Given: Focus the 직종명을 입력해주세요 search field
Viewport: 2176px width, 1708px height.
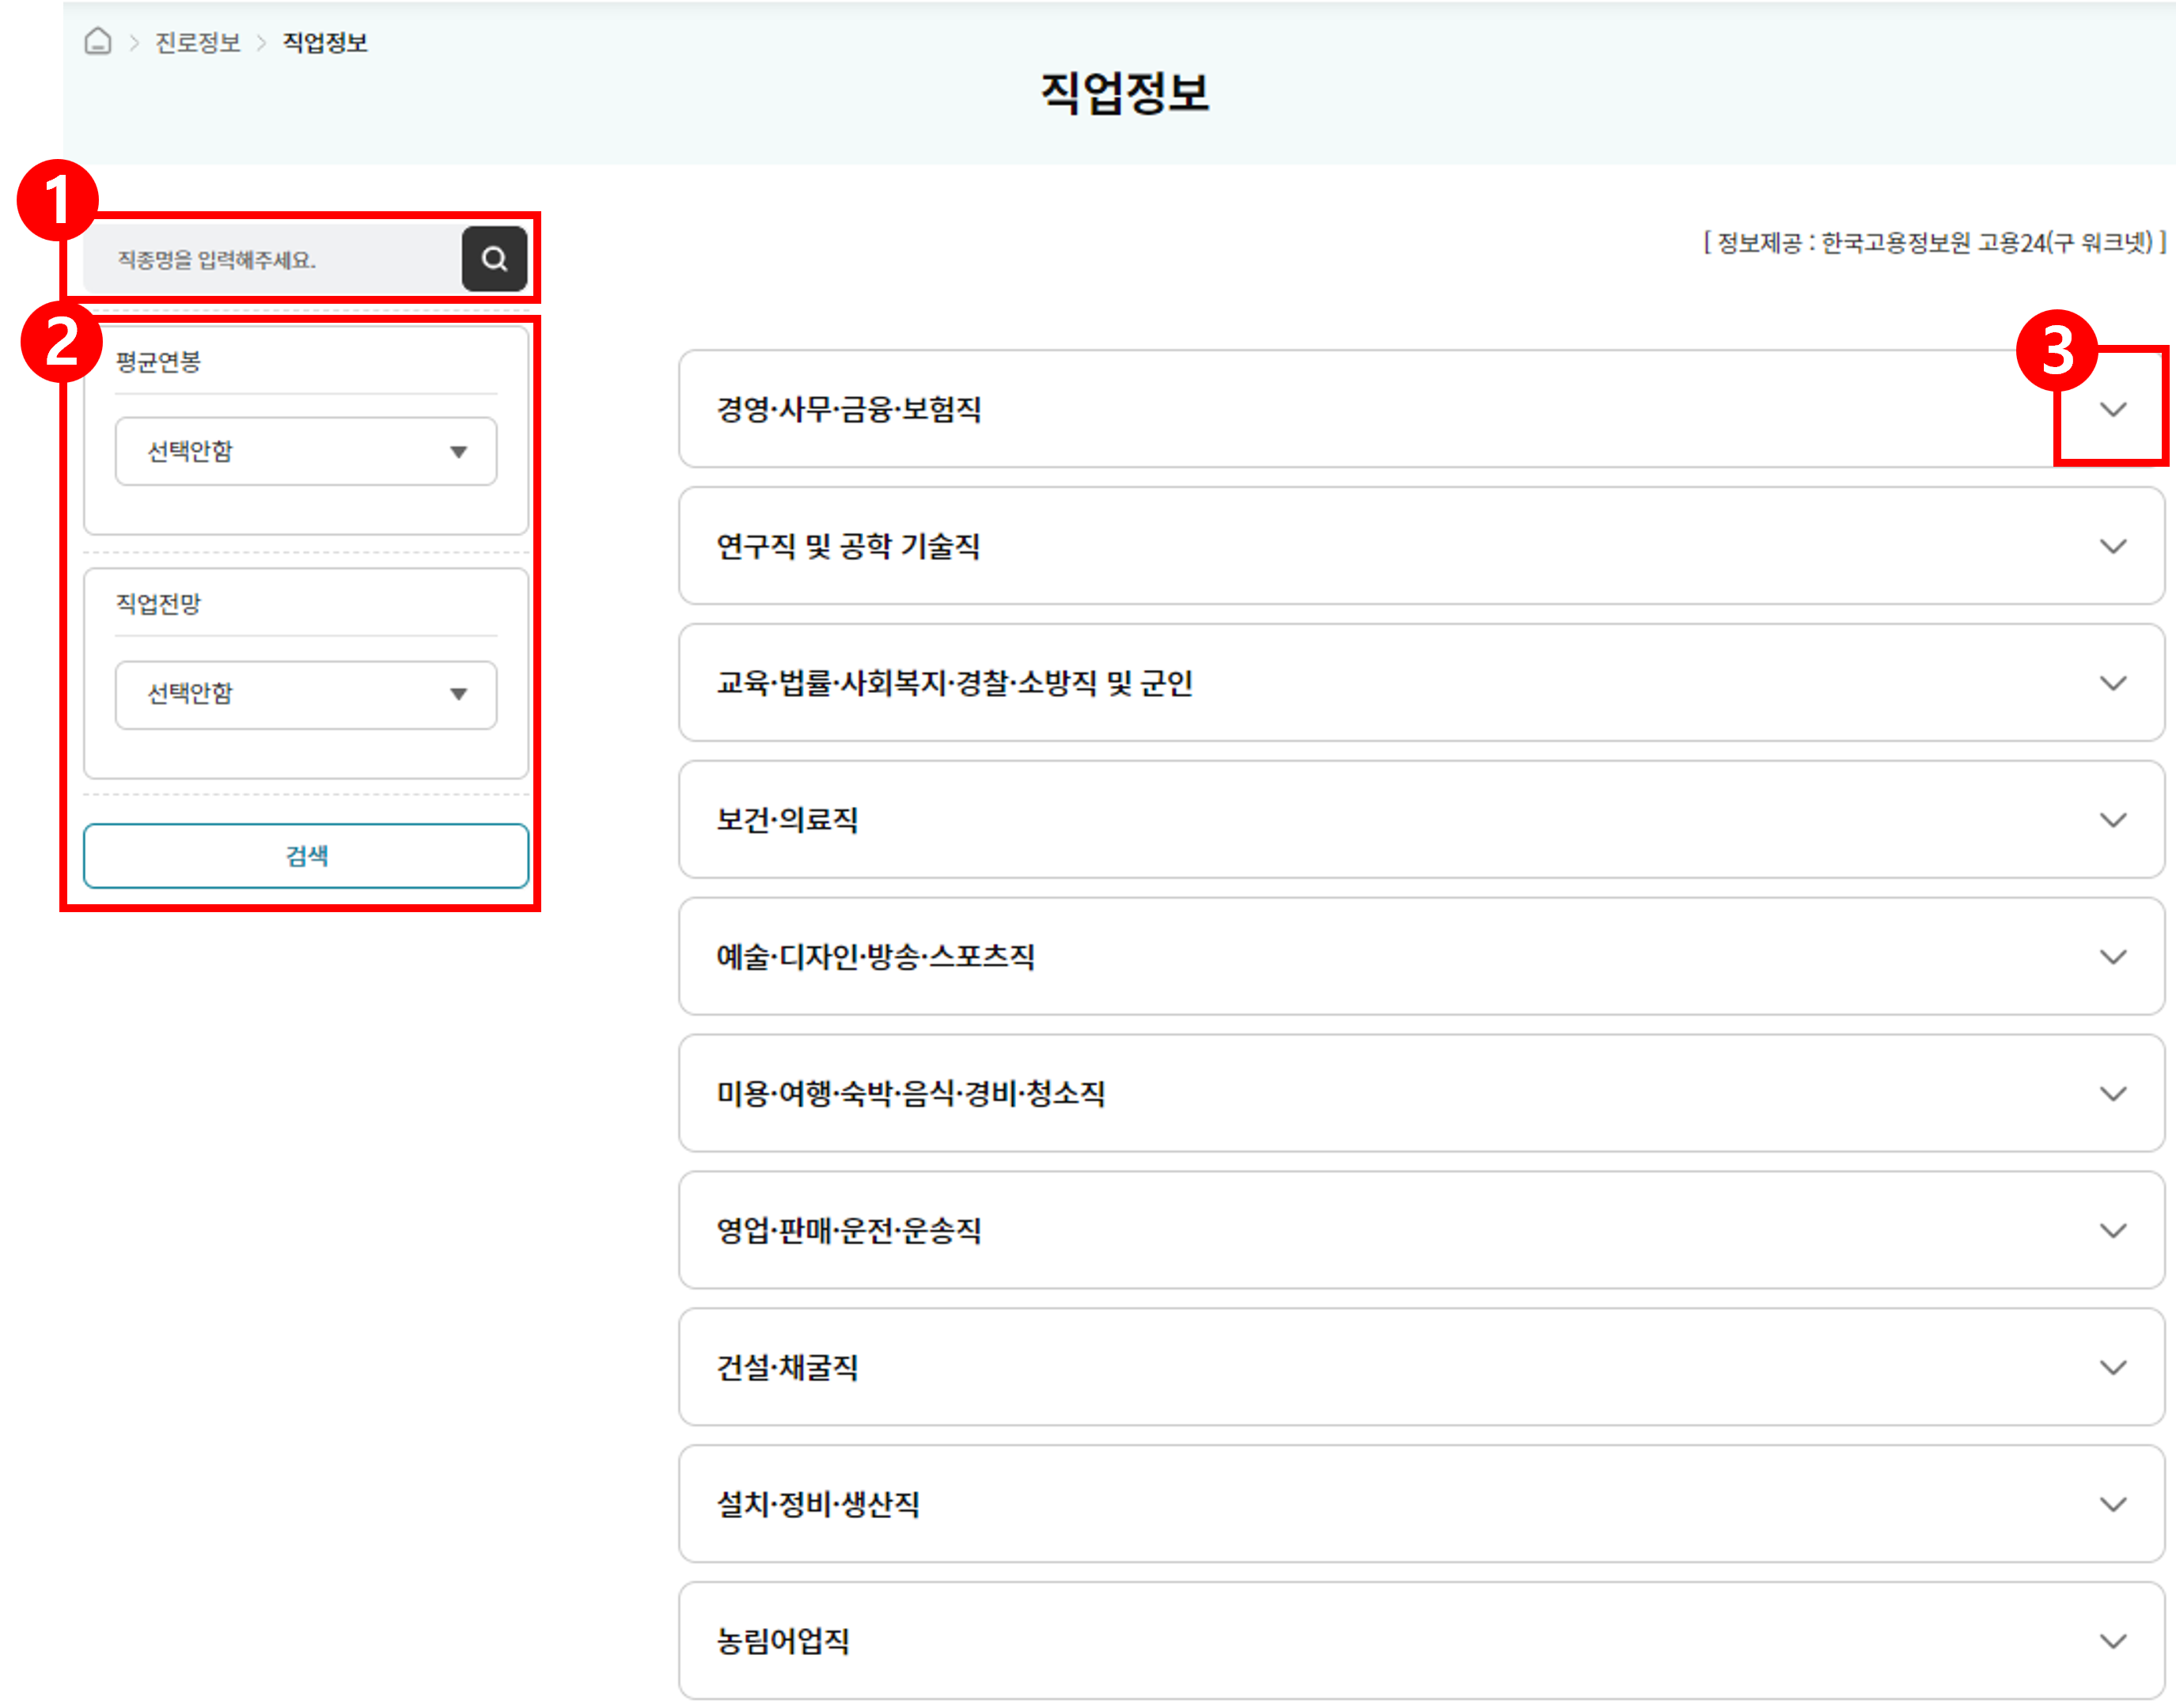Looking at the screenshot, I should pyautogui.click(x=272, y=259).
